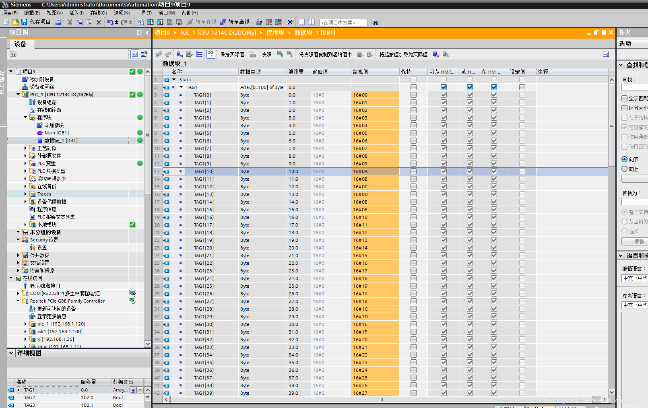
Task: Click the 查找 text input field
Action: click(x=635, y=87)
